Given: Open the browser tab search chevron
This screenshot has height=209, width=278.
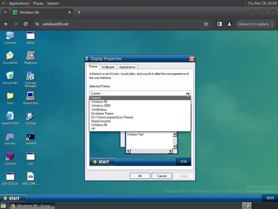Looking at the screenshot, I should (5, 12).
